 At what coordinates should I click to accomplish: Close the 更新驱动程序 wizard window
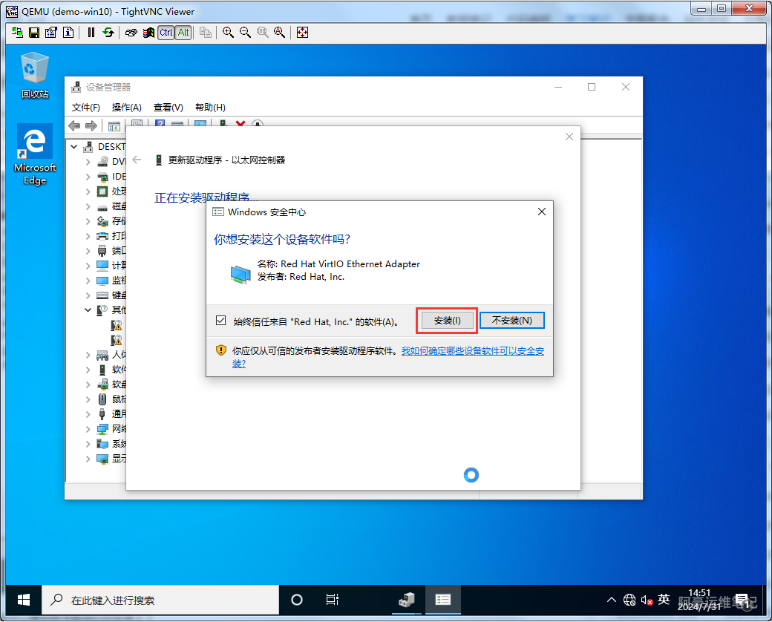click(x=569, y=137)
